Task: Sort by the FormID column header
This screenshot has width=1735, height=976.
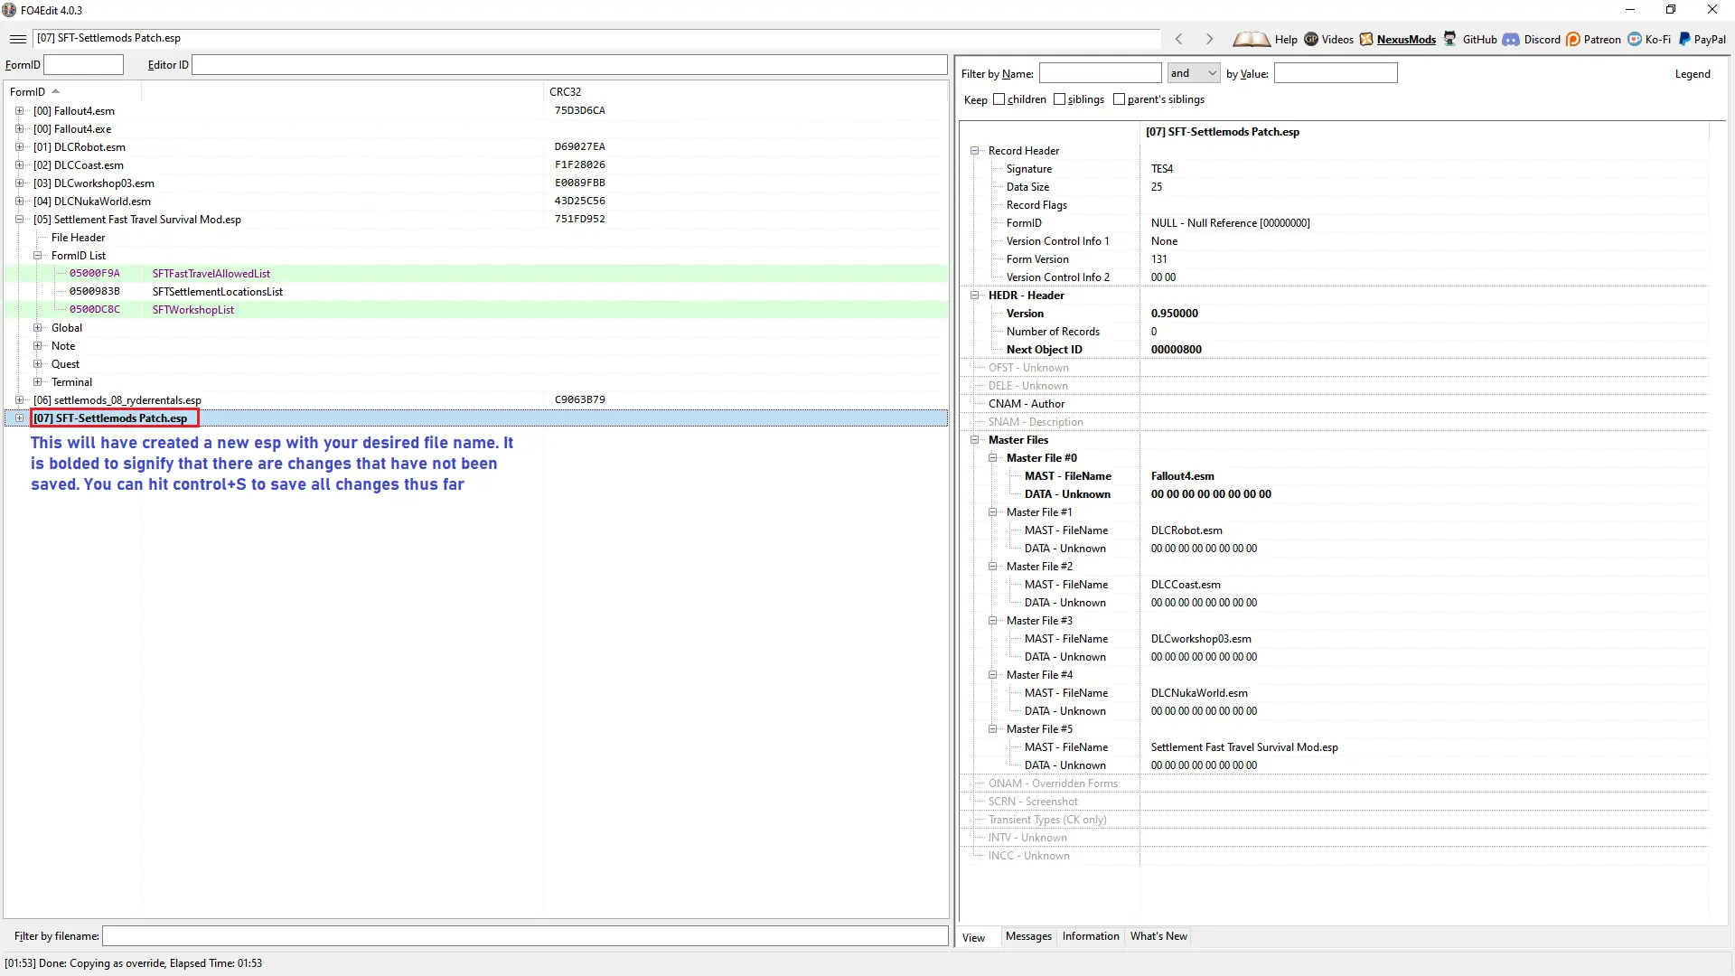Action: (x=72, y=92)
